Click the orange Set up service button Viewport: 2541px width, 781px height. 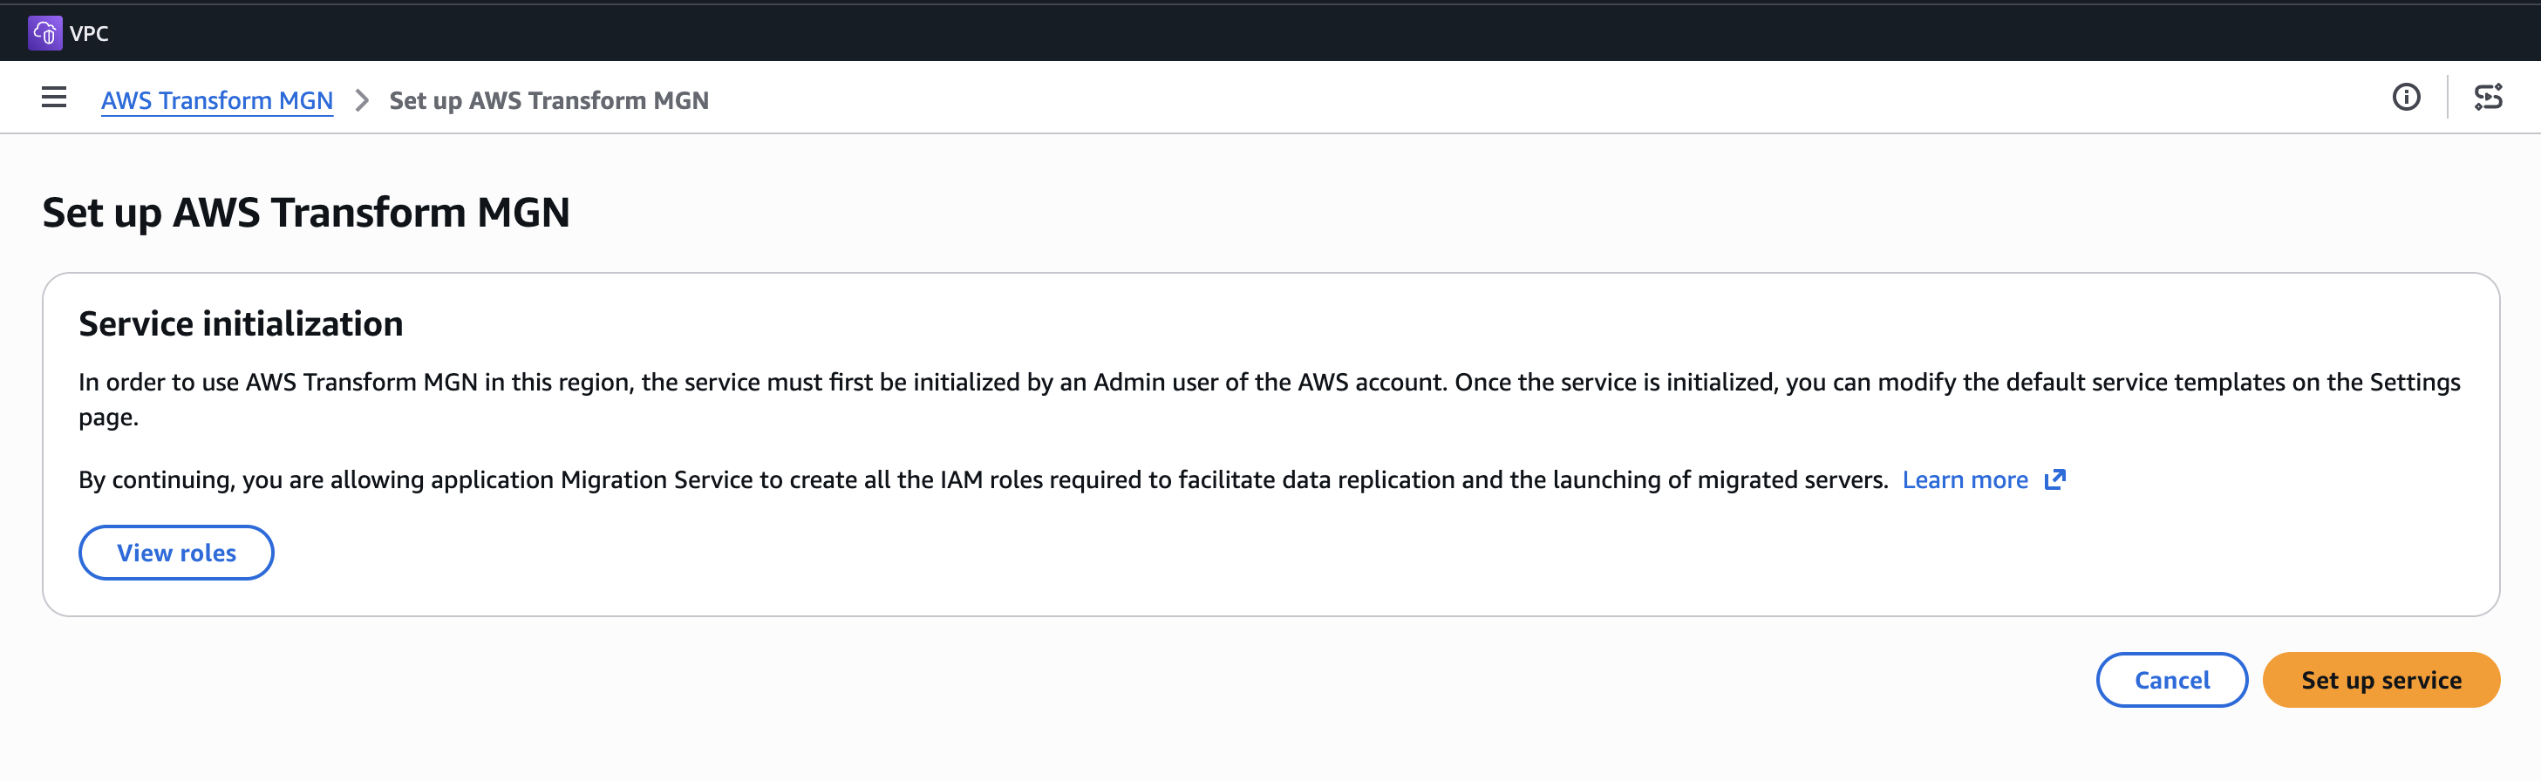coord(2381,679)
